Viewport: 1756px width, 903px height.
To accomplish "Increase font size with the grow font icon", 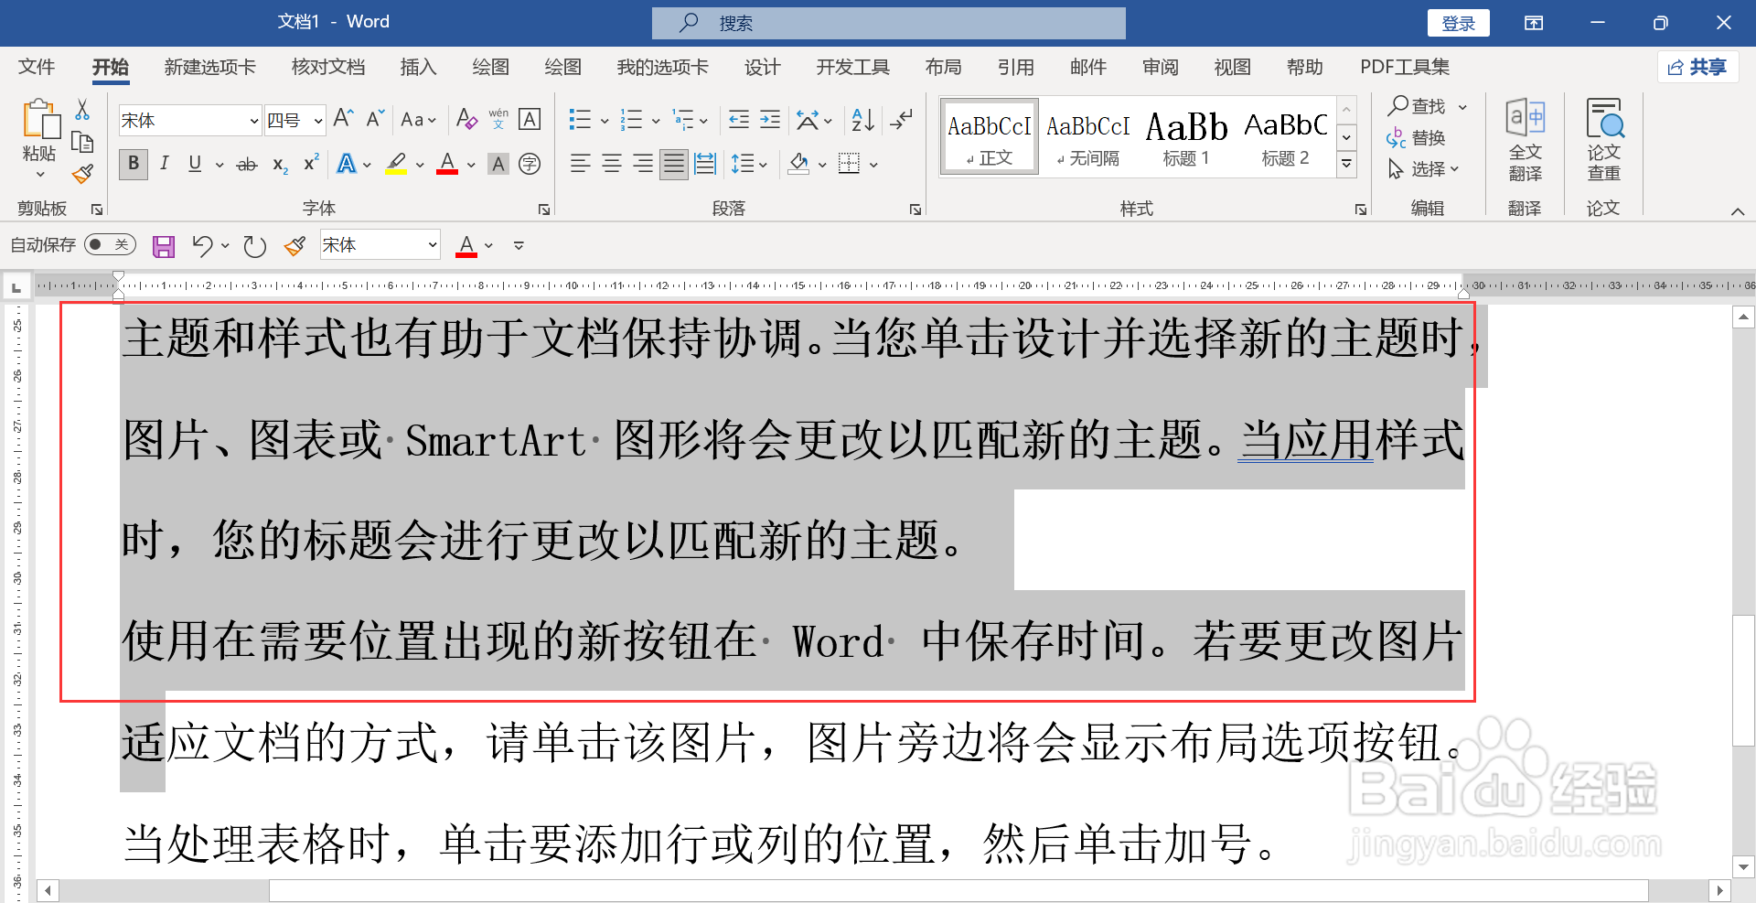I will (x=344, y=119).
